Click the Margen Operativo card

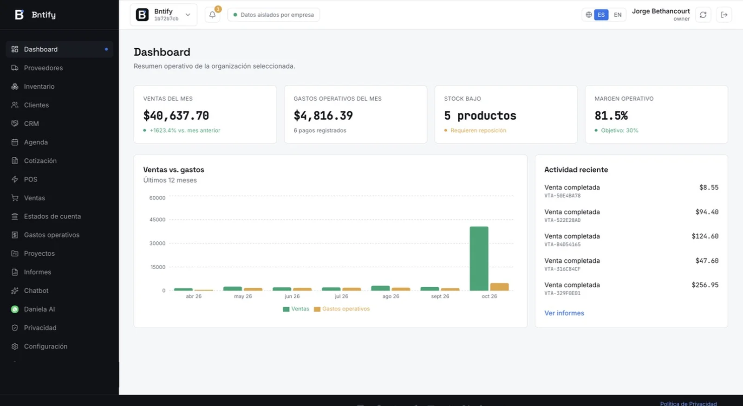point(656,114)
